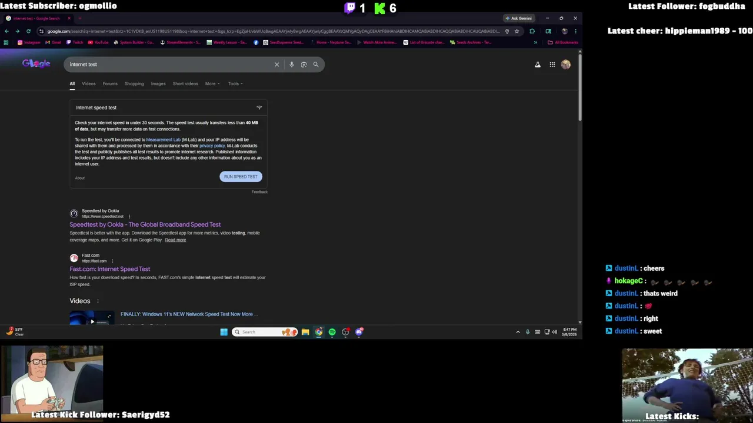Open Fast.com Internet Speed Test result
Screen dimensions: 753x423
110,269
